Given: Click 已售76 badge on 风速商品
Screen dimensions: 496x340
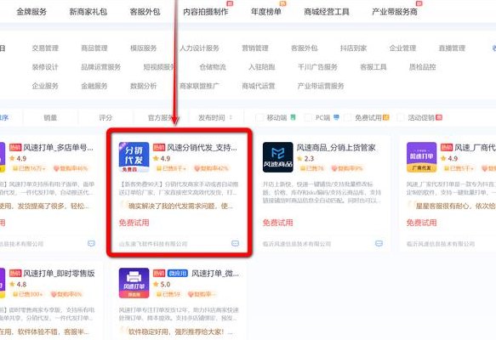Looking at the screenshot, I should [312, 168].
